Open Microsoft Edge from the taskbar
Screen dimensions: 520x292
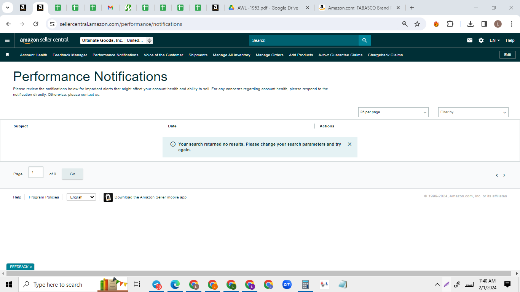[x=175, y=284]
